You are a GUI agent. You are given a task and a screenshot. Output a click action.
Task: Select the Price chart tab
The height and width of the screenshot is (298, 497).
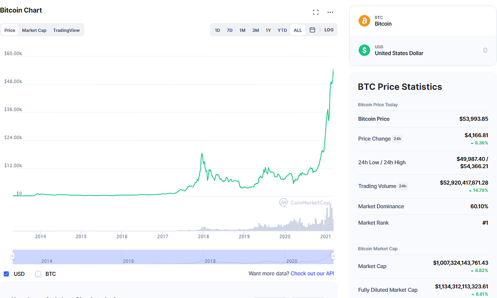10,30
